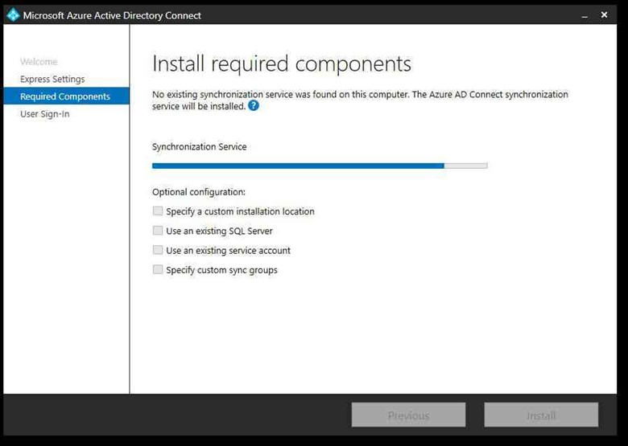Open the blue help question mark icon
The image size is (628, 446).
pyautogui.click(x=254, y=105)
